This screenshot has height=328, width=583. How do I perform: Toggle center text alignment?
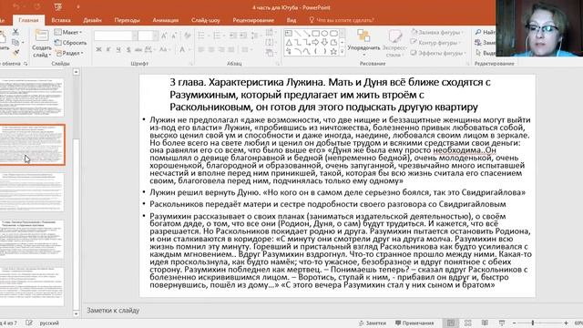click(211, 49)
